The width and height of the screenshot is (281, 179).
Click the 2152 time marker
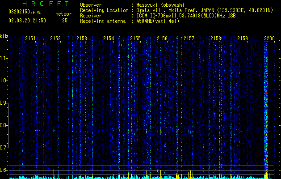point(55,38)
